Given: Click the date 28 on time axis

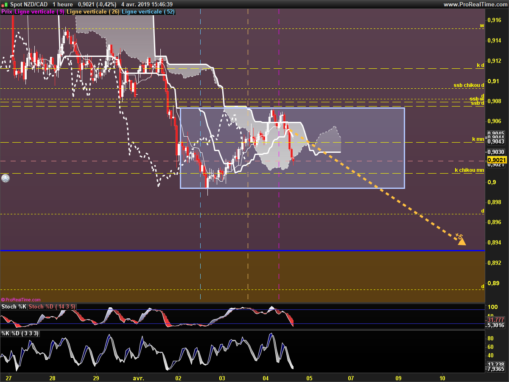Looking at the screenshot, I should [x=52, y=378].
